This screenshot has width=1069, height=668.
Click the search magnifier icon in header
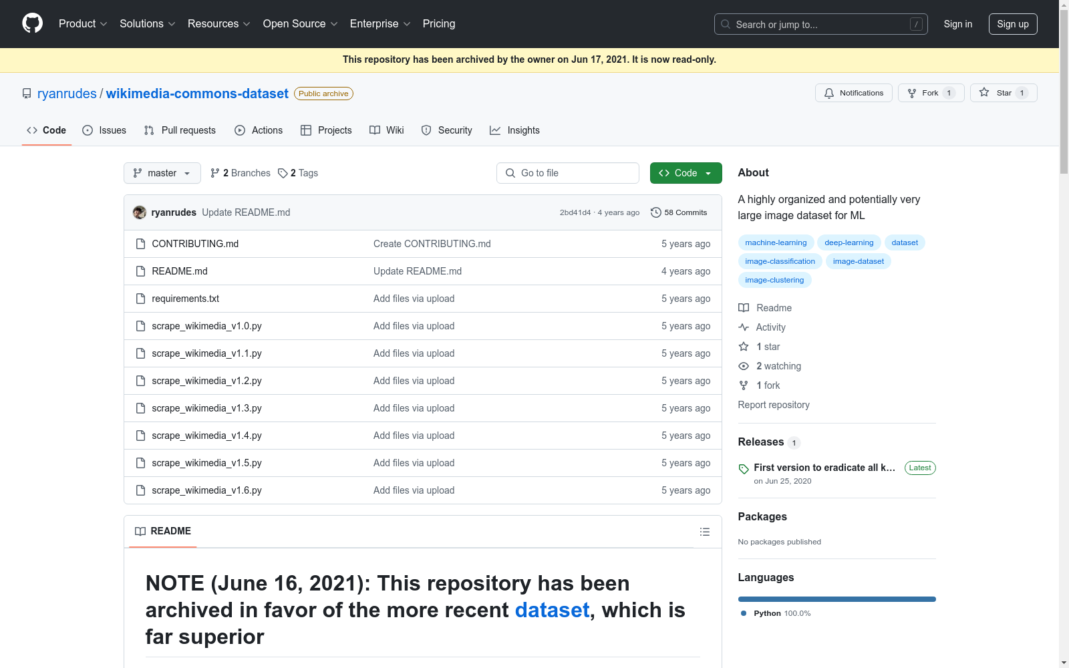pyautogui.click(x=726, y=24)
